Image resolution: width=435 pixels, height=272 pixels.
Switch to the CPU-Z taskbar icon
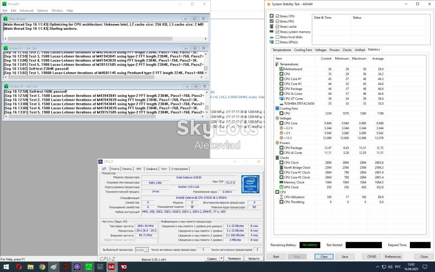[77, 267]
